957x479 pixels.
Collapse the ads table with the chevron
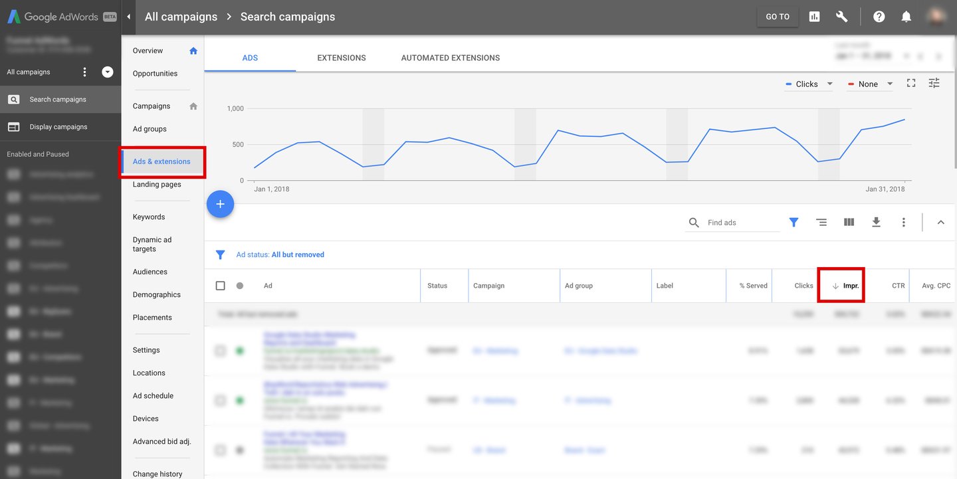940,222
